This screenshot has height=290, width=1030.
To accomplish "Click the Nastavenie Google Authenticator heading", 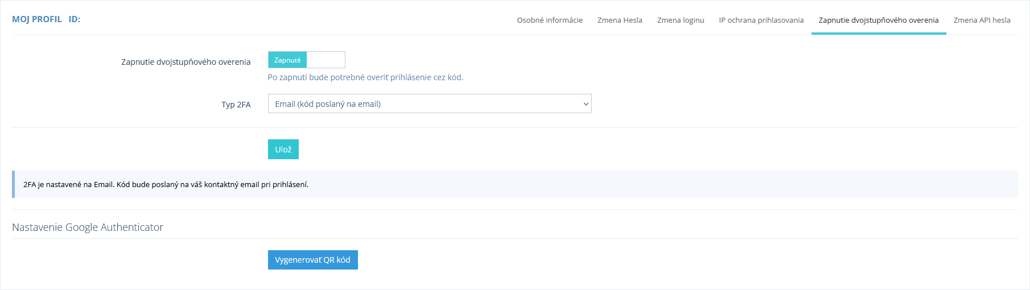I will coord(88,227).
